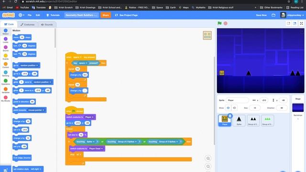
Task: Select the Player sprite thumbnail
Action: 225,120
